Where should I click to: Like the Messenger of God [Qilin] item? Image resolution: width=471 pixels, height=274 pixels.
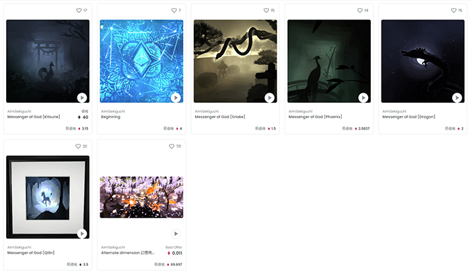(78, 146)
